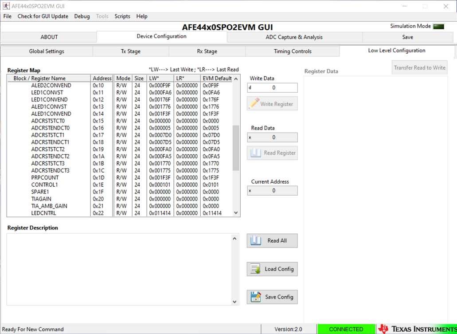
Task: Select the Timing Controls sub-tab
Action: pos(293,51)
